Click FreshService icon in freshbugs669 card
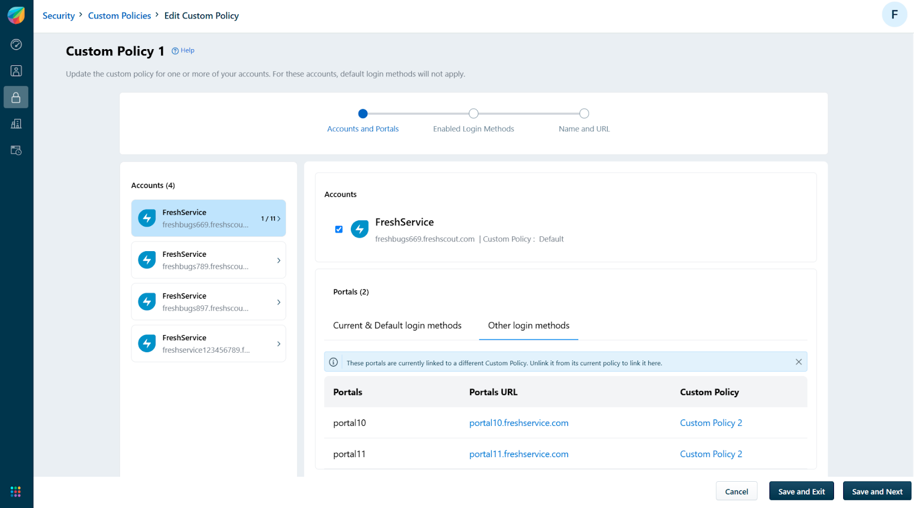The image size is (914, 508). pyautogui.click(x=147, y=218)
